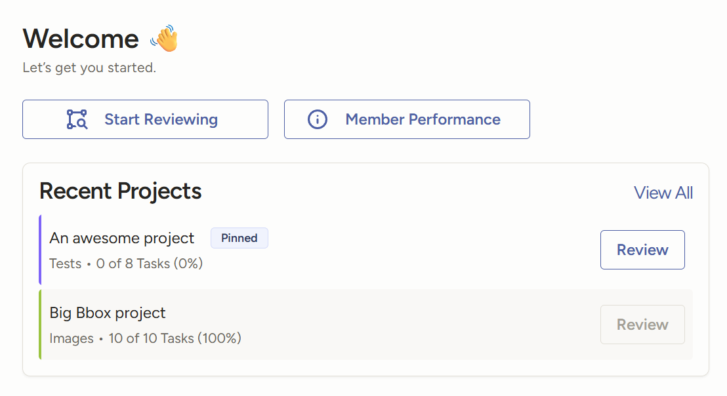Review An awesome project
The image size is (727, 396).
pos(642,250)
